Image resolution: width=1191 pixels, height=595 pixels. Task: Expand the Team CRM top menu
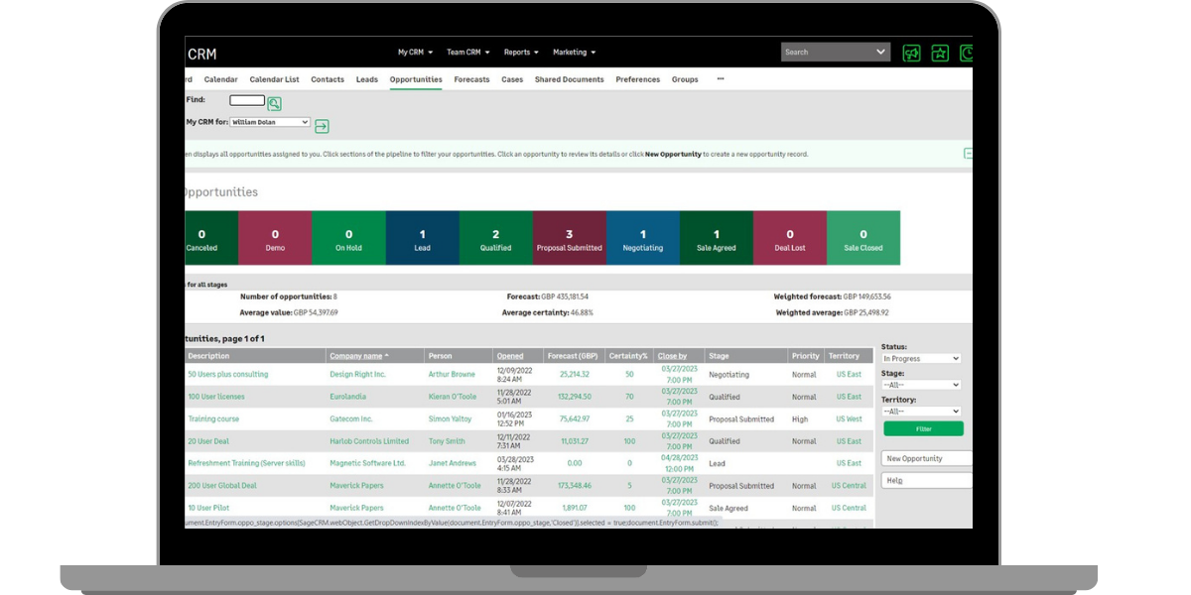467,53
